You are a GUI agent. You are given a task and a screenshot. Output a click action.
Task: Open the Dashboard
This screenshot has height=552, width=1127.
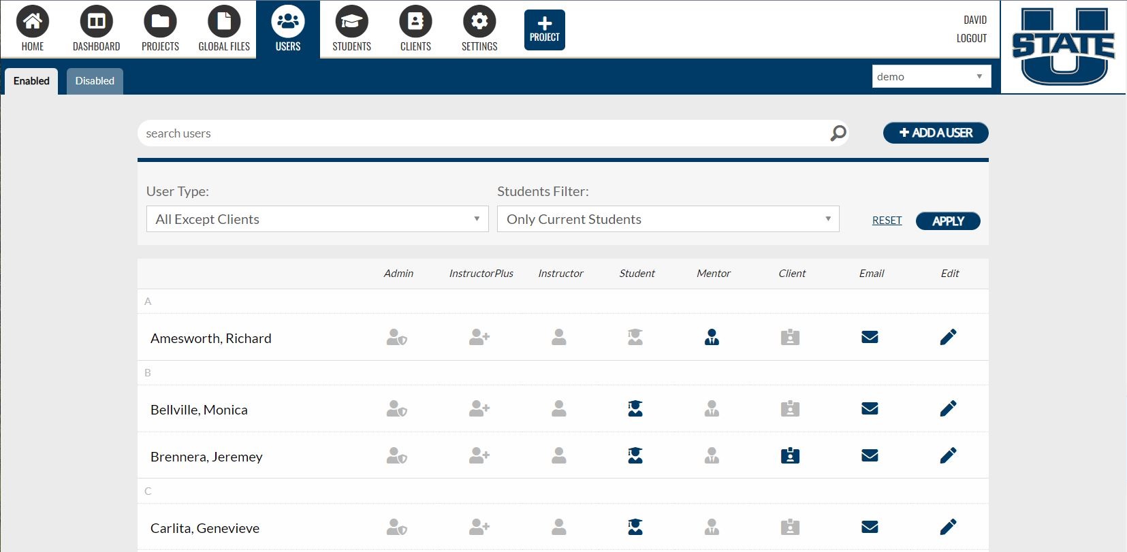tap(96, 29)
